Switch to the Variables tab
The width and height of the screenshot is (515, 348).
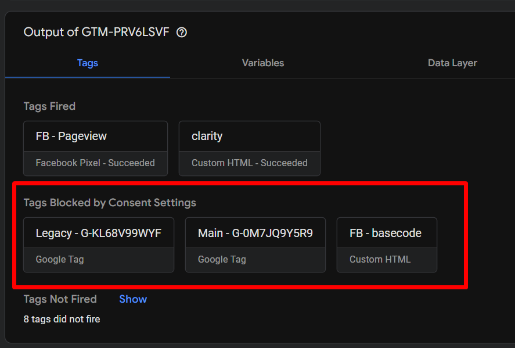263,63
